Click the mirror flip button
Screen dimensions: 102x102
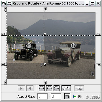[x=66, y=88]
